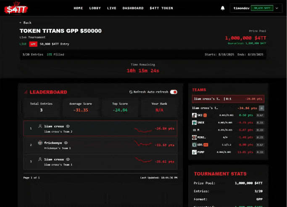
Task: Click the PUMP token icon
Action: (x=194, y=152)
